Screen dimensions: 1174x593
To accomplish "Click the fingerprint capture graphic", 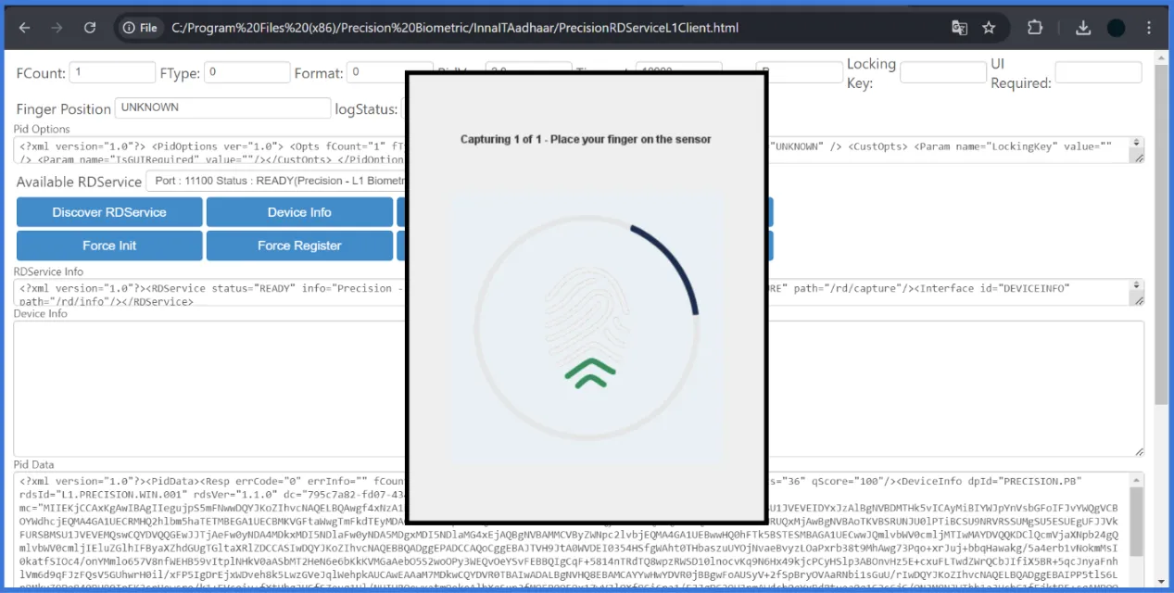I will point(587,329).
